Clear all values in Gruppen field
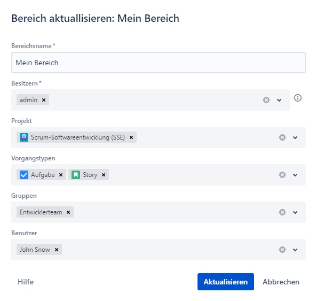 (282, 212)
